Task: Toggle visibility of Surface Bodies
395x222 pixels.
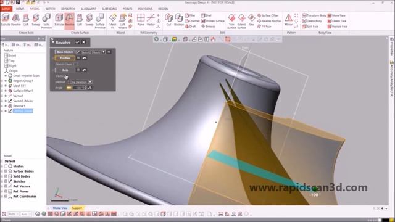Action: (x=6, y=171)
